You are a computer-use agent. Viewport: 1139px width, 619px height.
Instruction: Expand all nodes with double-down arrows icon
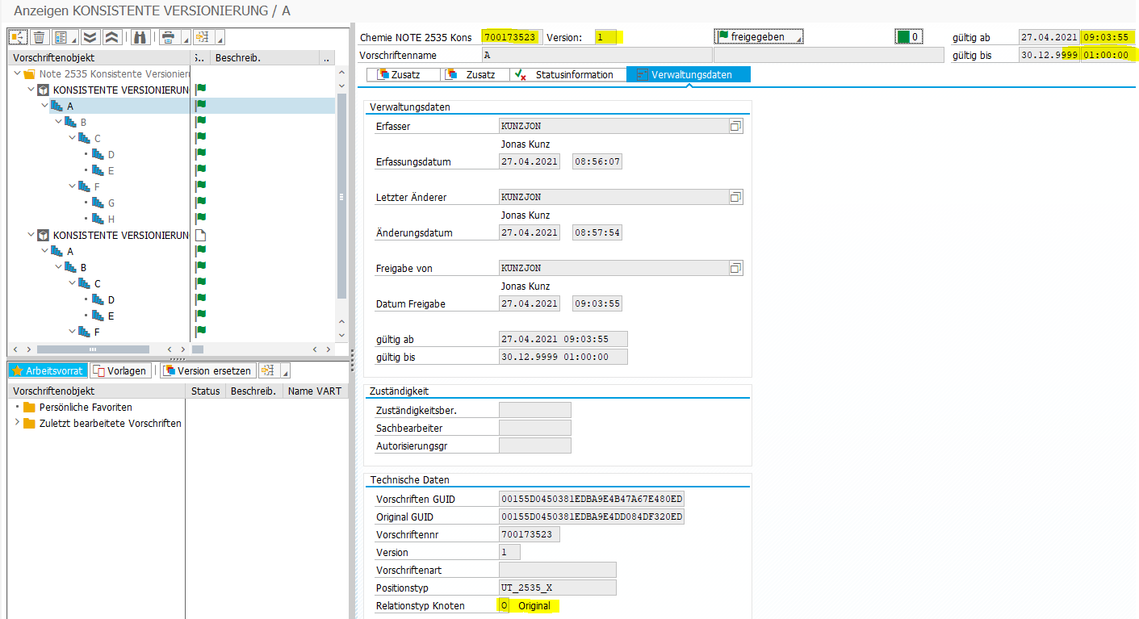(x=90, y=37)
